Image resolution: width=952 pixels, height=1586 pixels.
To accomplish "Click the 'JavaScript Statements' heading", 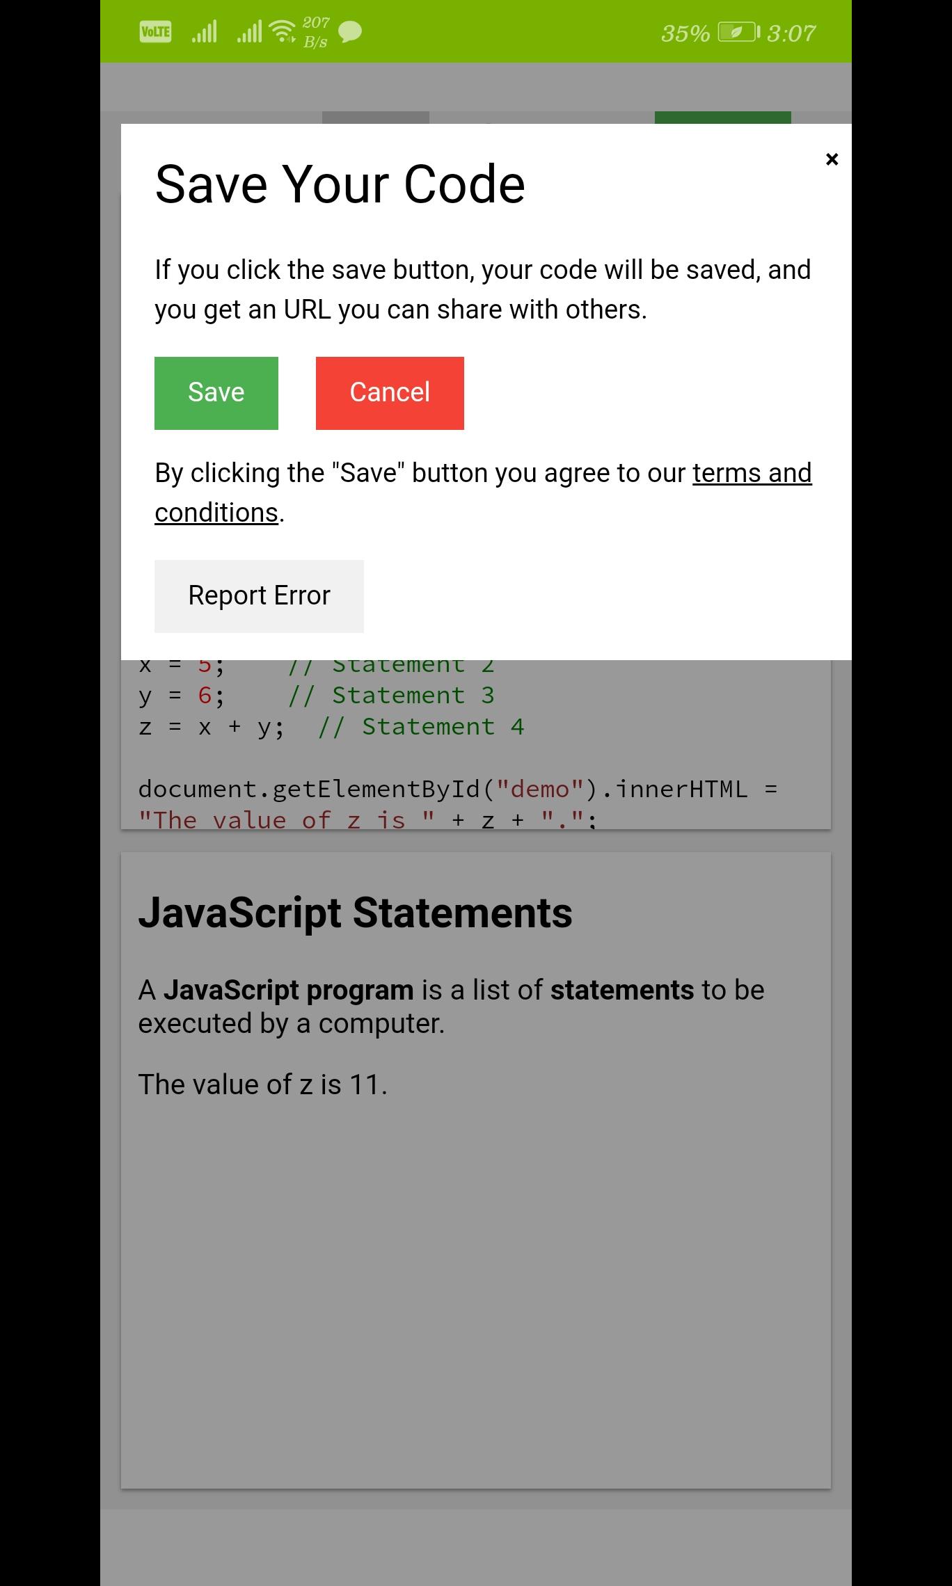I will 355,913.
